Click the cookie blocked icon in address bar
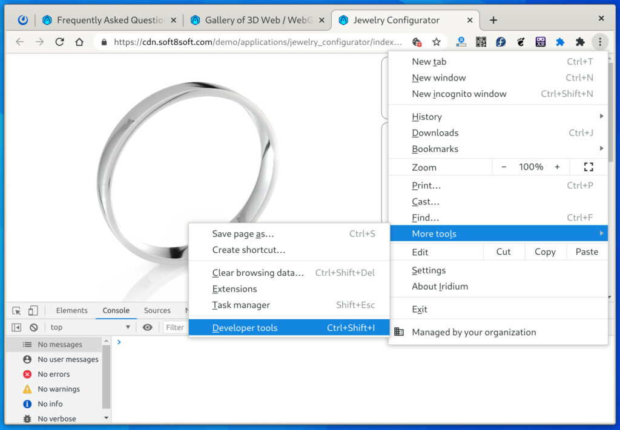 pyautogui.click(x=417, y=42)
